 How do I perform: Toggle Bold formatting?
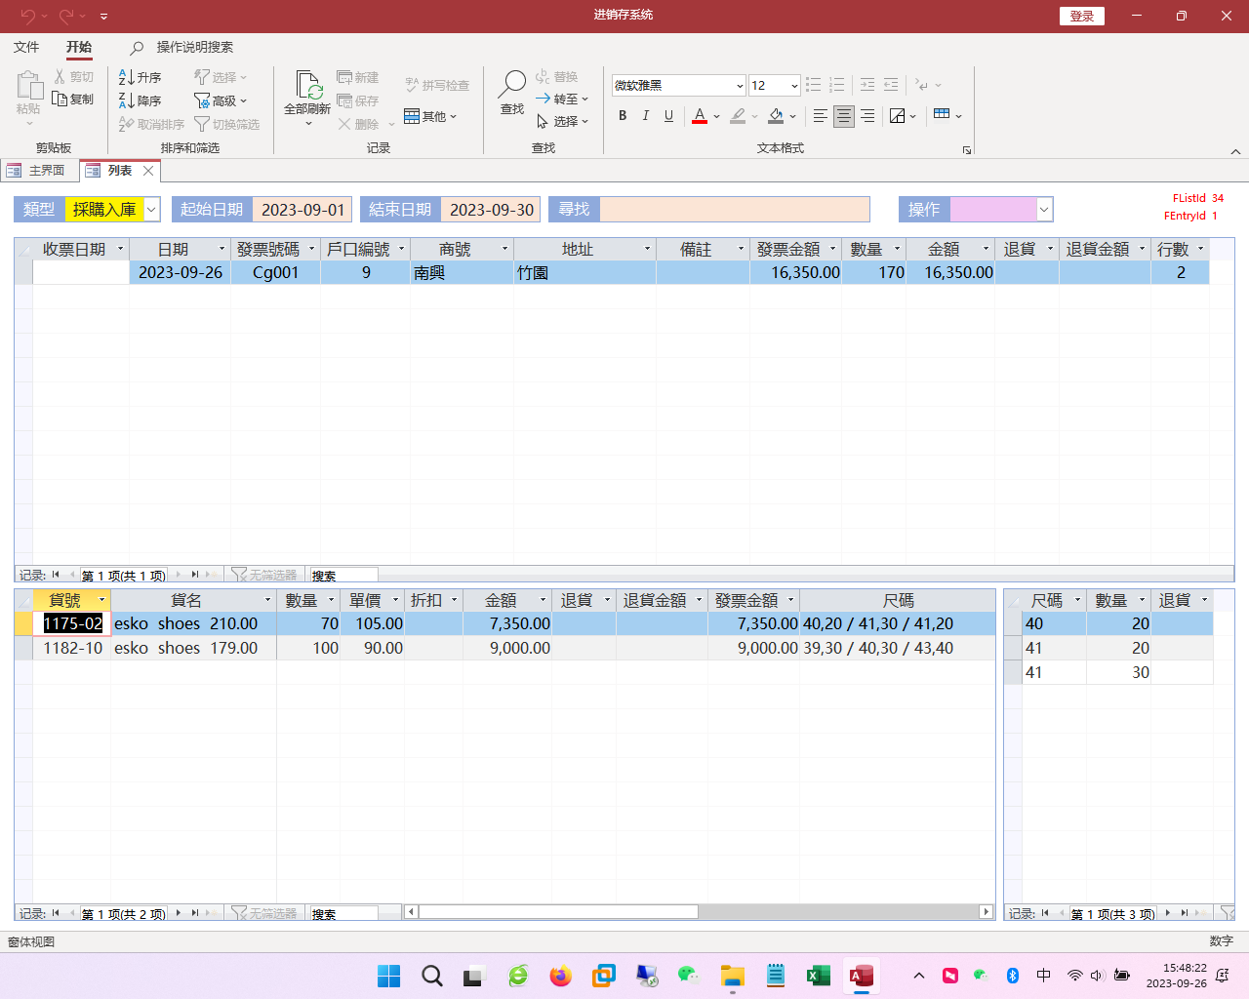click(x=623, y=116)
